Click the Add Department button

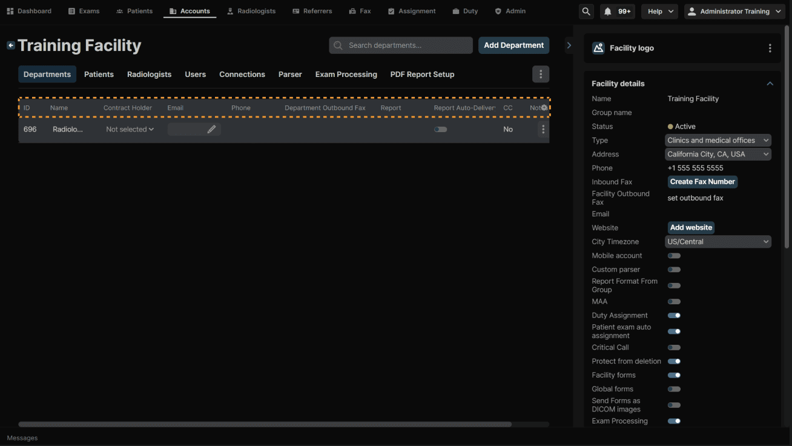coord(513,45)
